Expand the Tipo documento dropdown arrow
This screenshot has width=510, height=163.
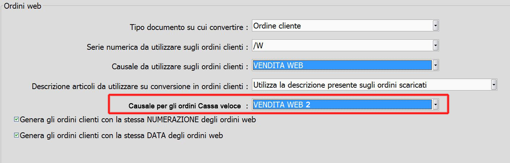pos(435,26)
